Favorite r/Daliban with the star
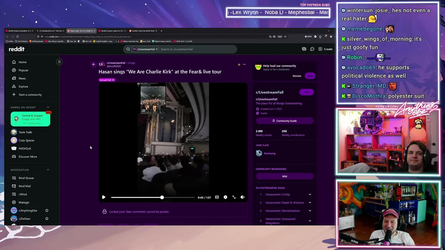The height and width of the screenshot is (250, 445). coord(47,219)
